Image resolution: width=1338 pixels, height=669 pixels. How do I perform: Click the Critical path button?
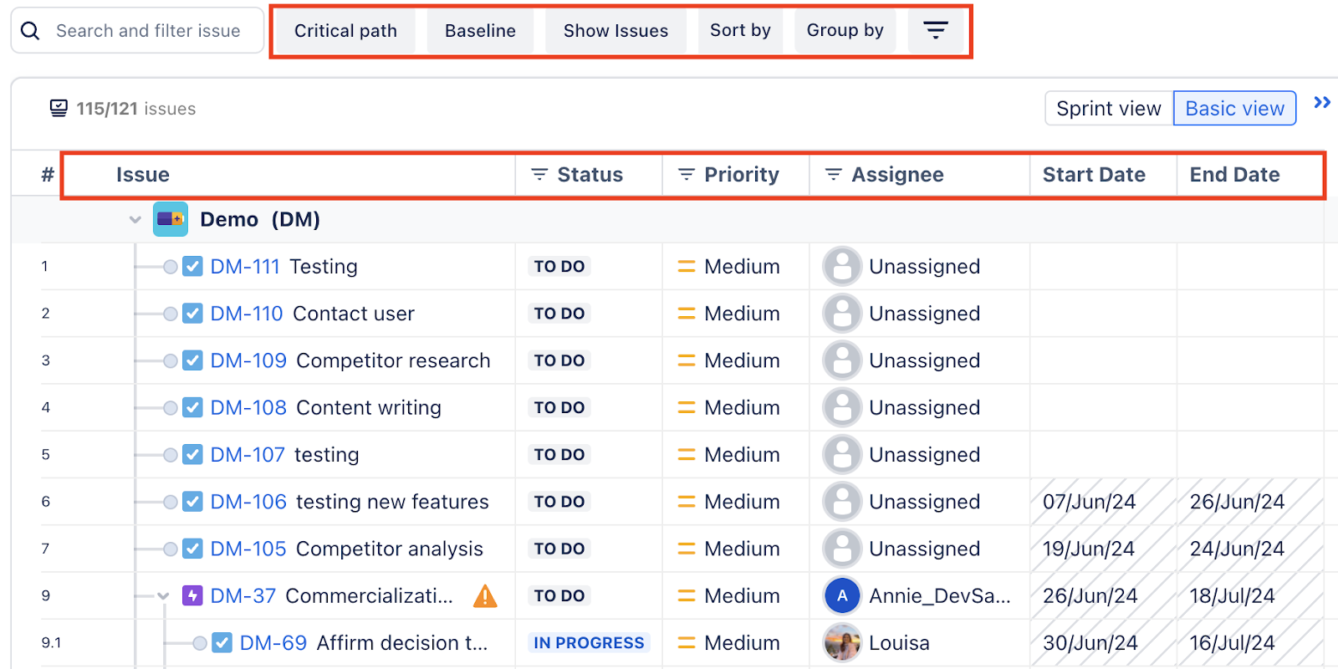(x=345, y=31)
